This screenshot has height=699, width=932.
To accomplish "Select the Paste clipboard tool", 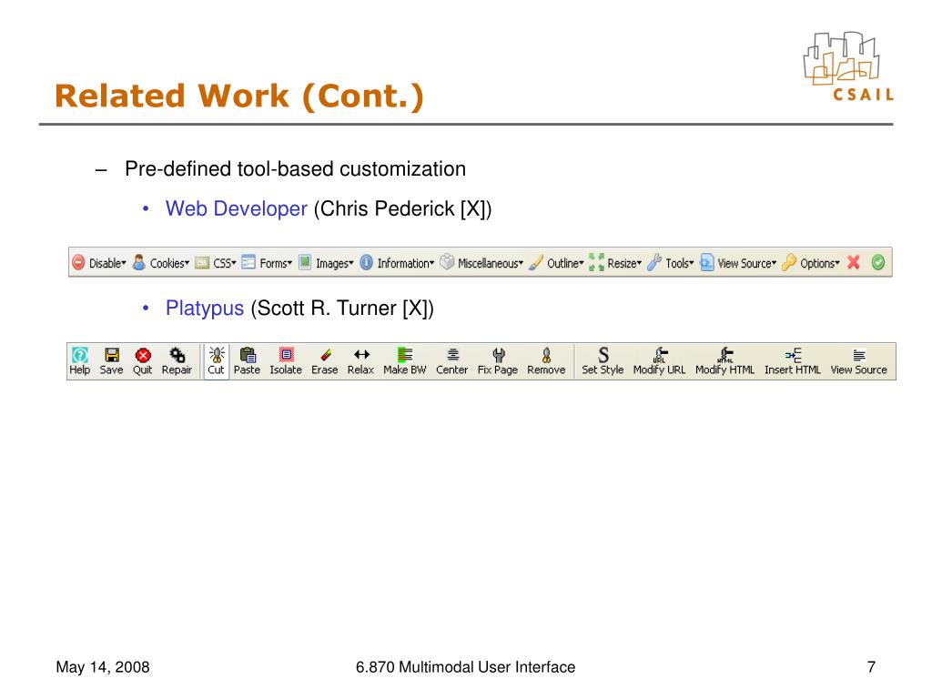I will point(247,360).
